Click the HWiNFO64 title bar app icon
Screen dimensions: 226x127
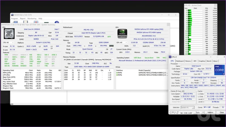[12, 15]
